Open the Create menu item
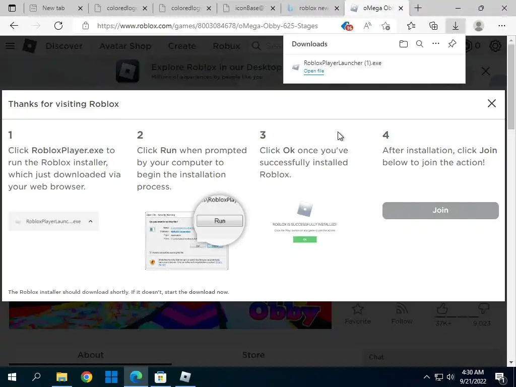This screenshot has height=387, width=516. [182, 46]
